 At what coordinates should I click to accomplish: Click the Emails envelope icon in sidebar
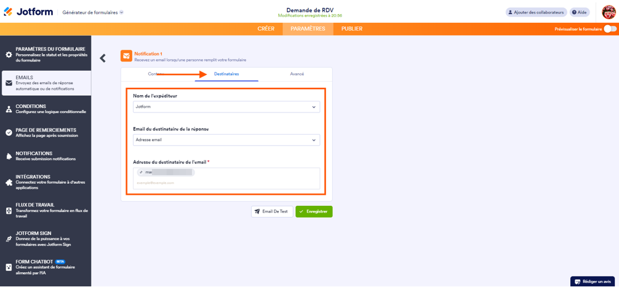click(8, 83)
